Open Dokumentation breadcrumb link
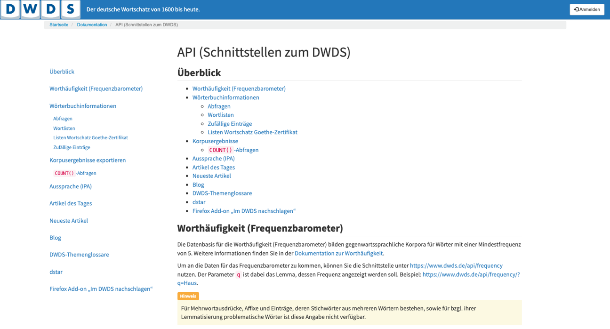Viewport: 610px width, 329px height. [92, 25]
